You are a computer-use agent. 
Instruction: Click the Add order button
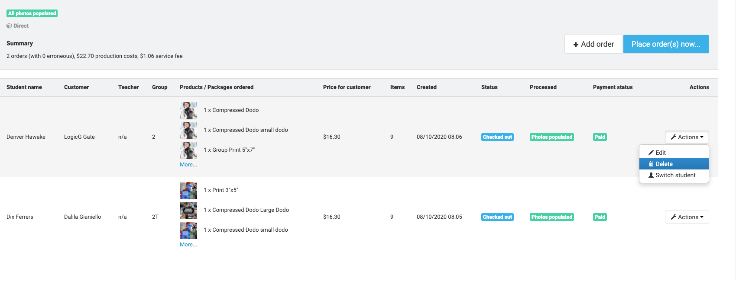tap(593, 44)
